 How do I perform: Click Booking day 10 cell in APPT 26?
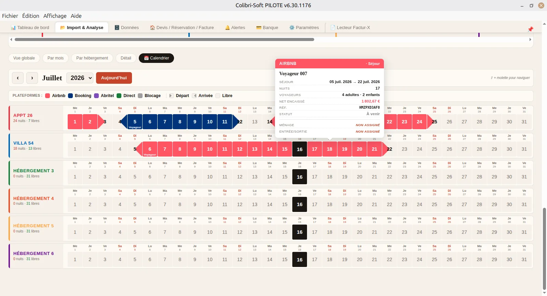(x=210, y=122)
